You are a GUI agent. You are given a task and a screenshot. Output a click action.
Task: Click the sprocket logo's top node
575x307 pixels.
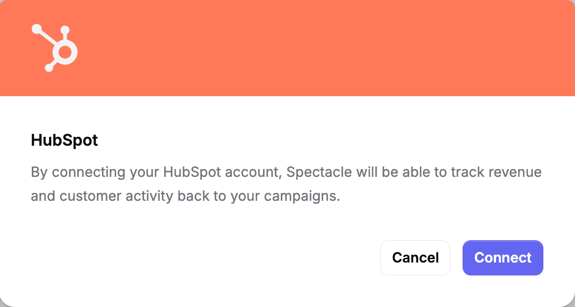65,31
